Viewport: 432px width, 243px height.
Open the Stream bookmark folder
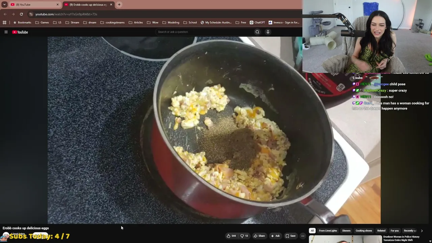coord(72,23)
